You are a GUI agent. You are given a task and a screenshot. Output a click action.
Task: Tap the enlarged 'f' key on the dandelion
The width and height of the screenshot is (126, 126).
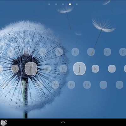tap(31, 69)
